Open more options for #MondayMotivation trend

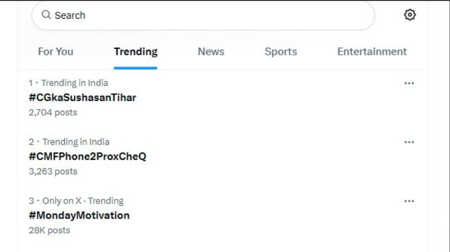click(409, 201)
